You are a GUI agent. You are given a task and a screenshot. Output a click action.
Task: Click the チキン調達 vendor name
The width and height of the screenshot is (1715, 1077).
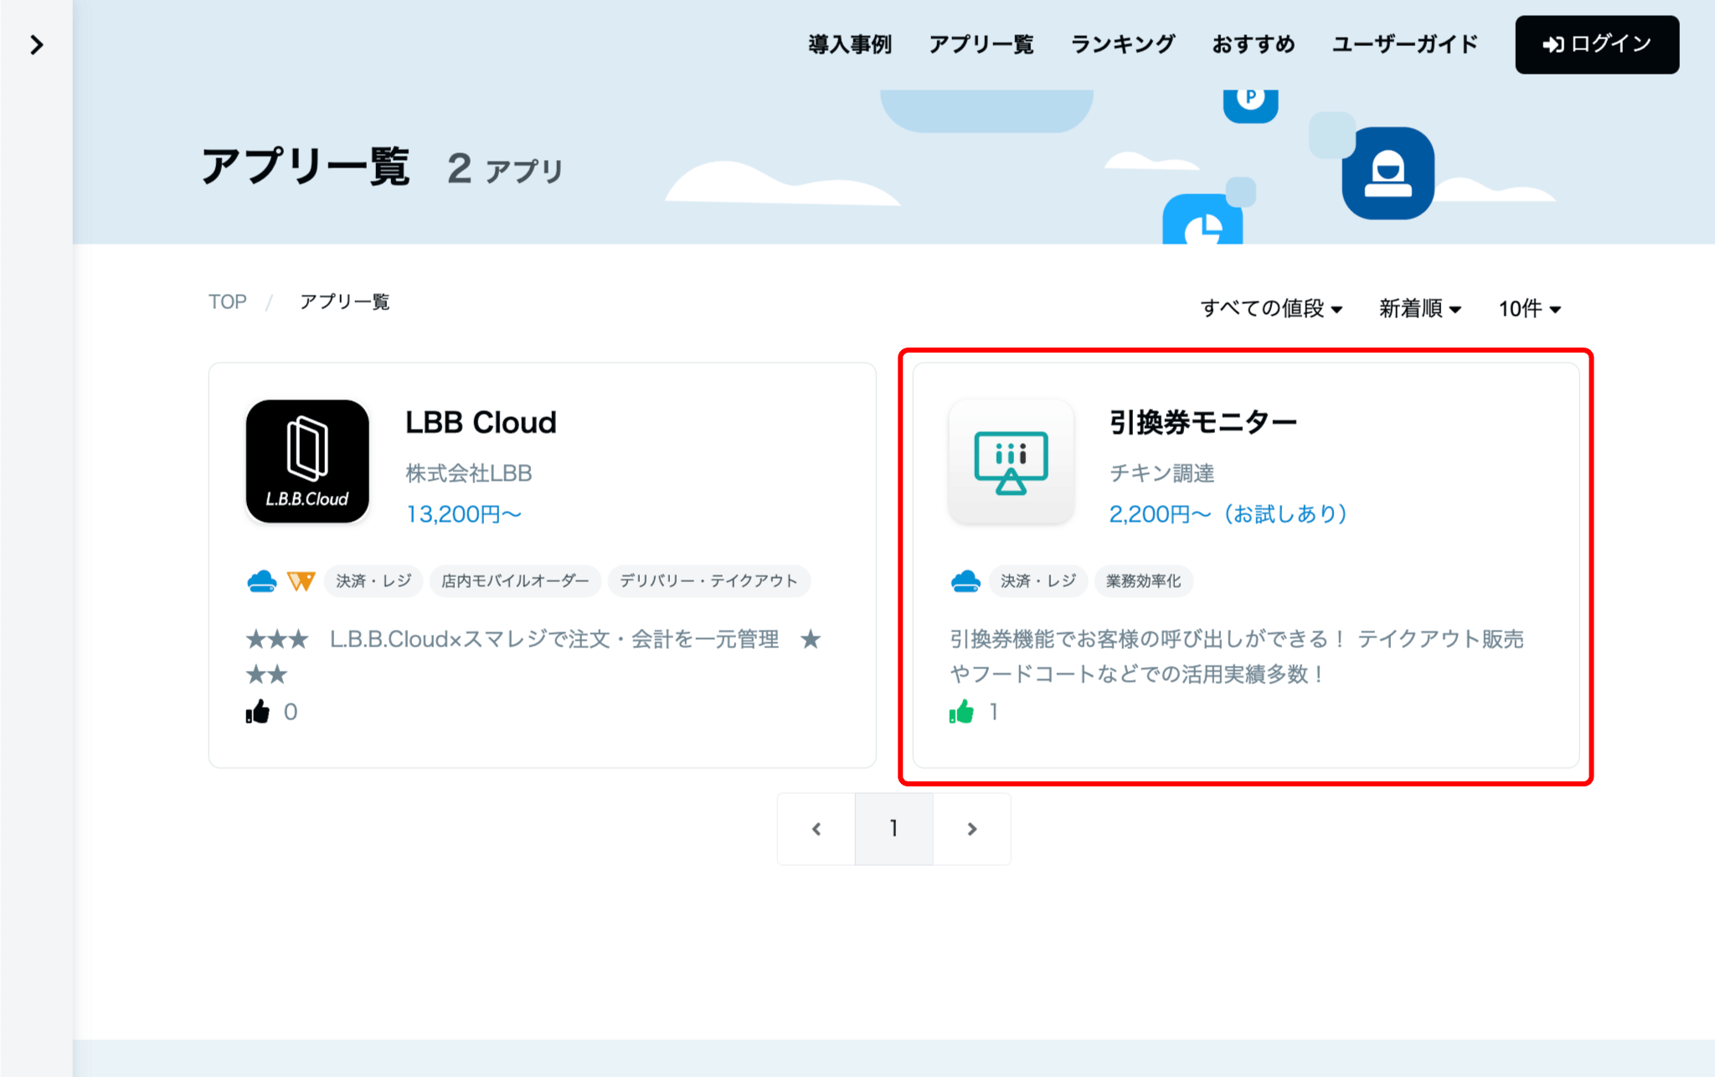point(1162,473)
